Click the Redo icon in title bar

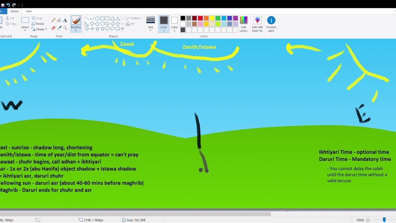point(14,5)
